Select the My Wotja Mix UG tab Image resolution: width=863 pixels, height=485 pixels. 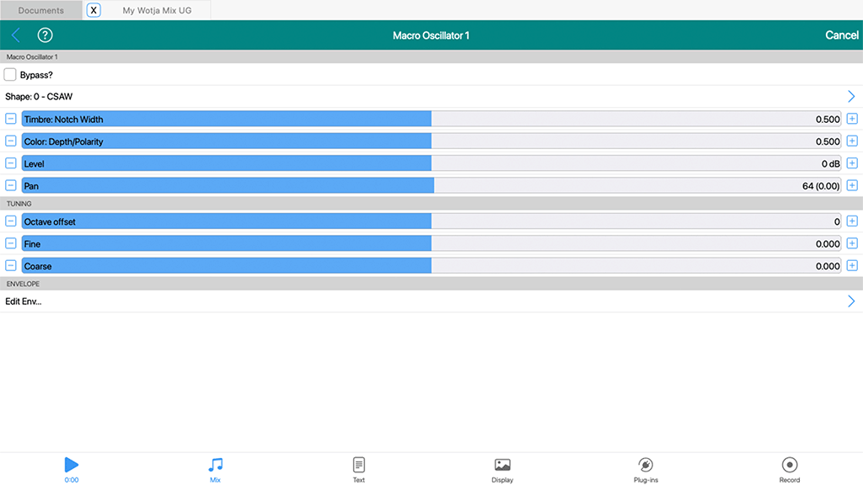pos(157,11)
